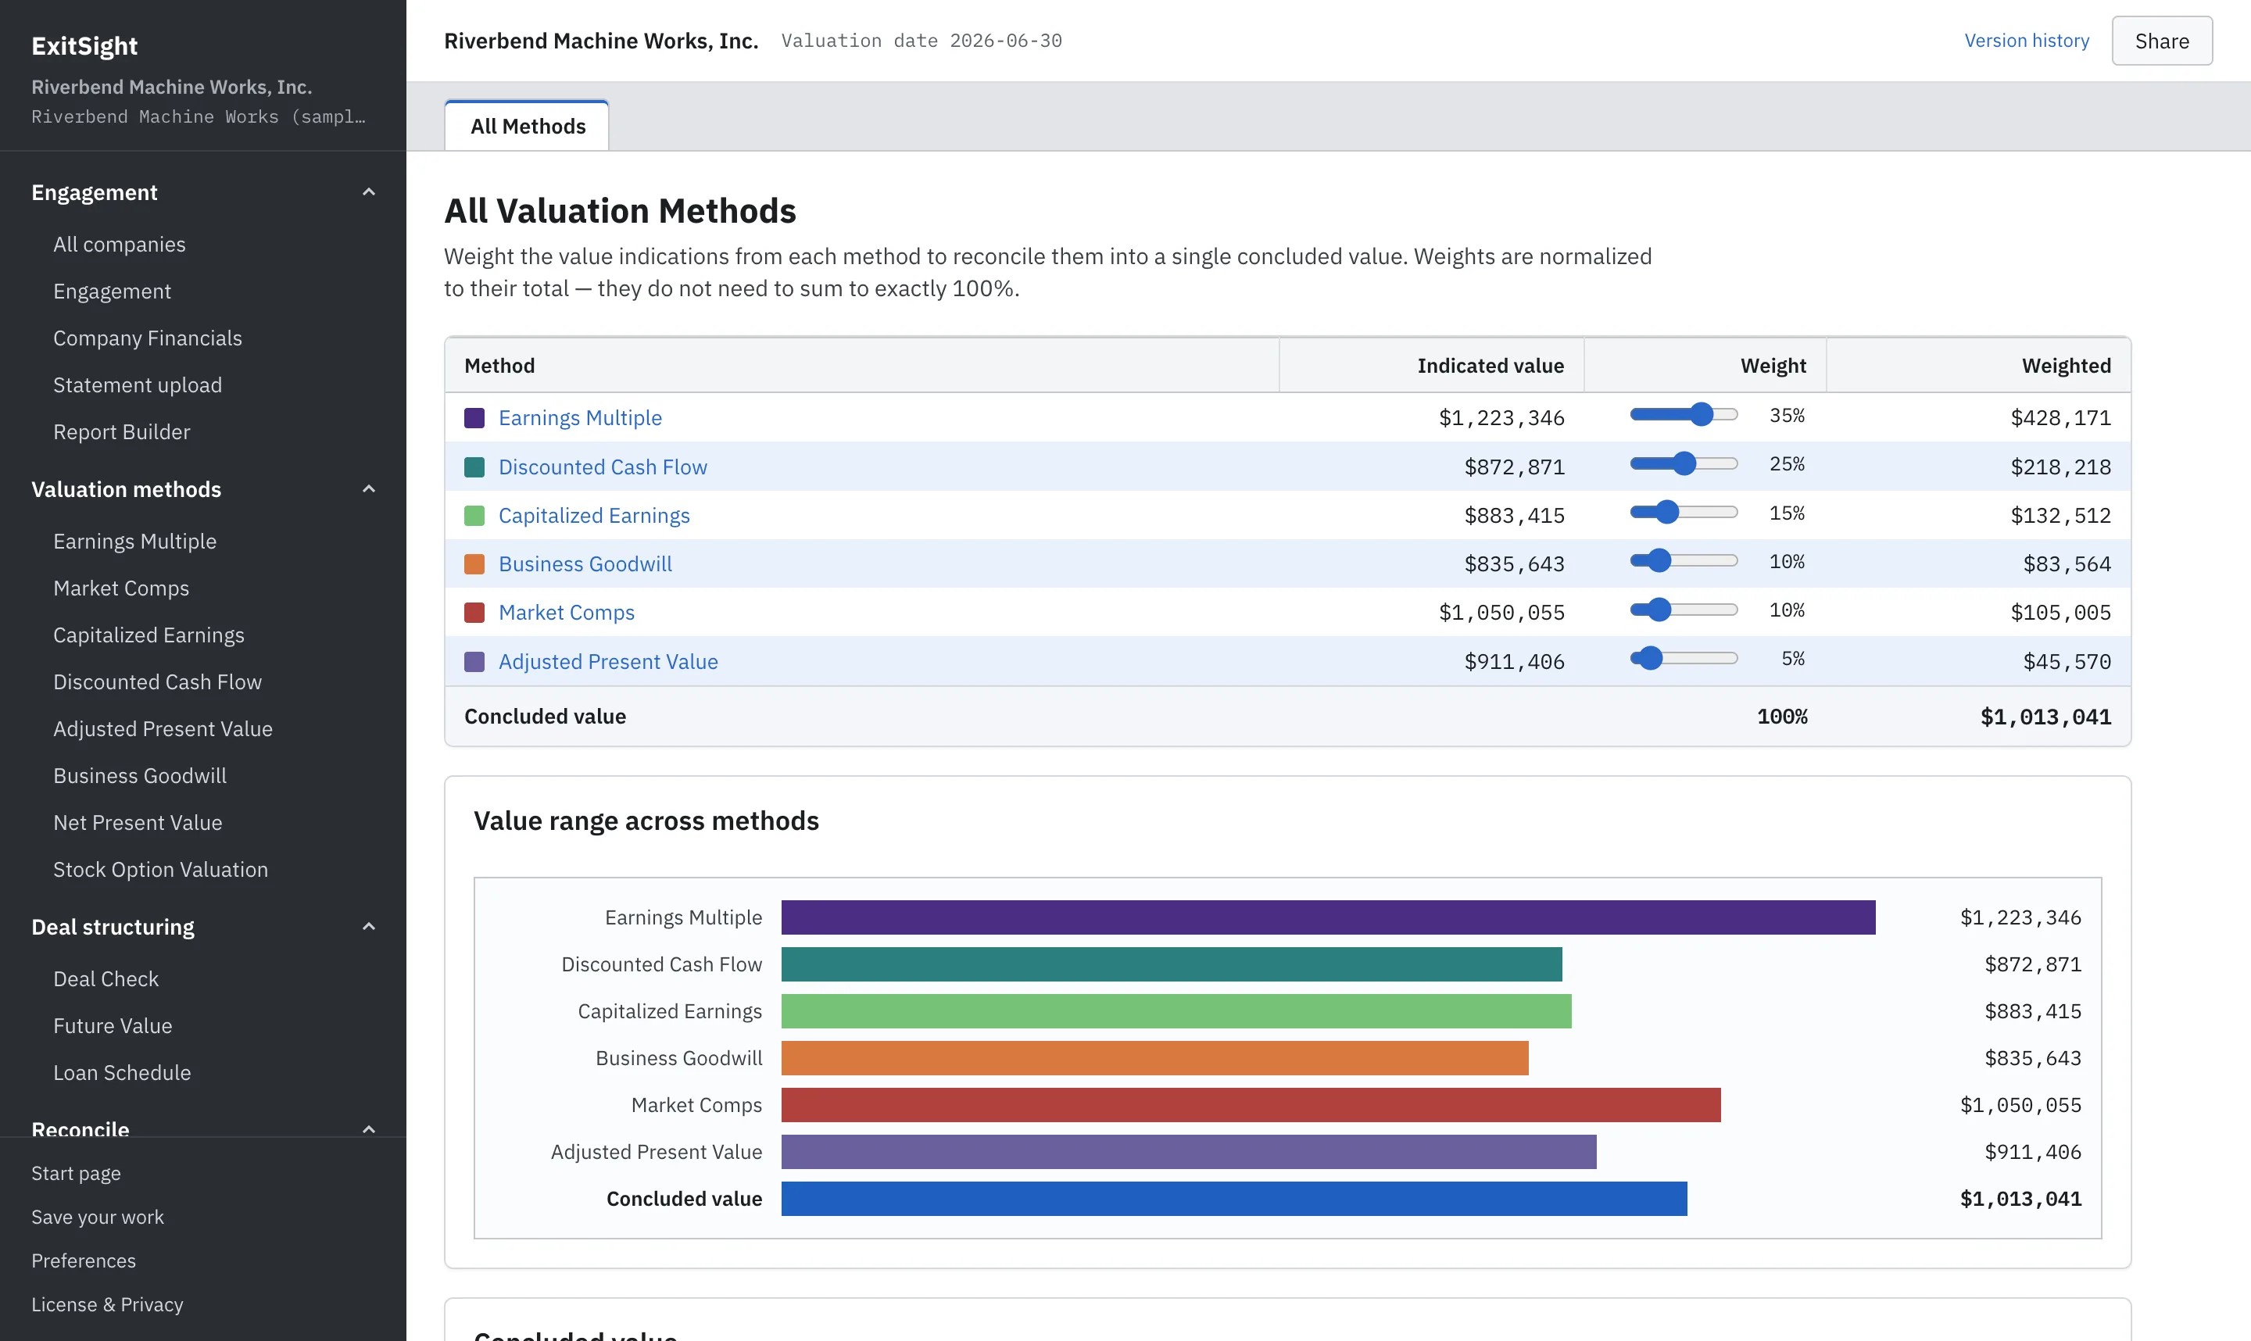The image size is (2251, 1341).
Task: Adjust the Market Comps weight slider
Action: [1684, 610]
